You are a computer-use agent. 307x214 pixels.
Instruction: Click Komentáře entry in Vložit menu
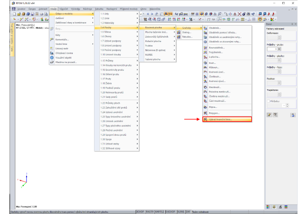tap(71, 39)
